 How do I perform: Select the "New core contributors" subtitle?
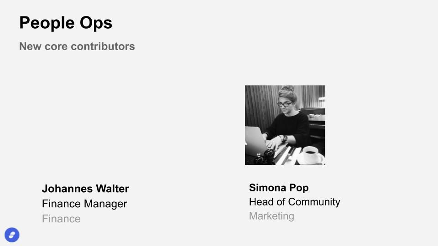pyautogui.click(x=77, y=46)
